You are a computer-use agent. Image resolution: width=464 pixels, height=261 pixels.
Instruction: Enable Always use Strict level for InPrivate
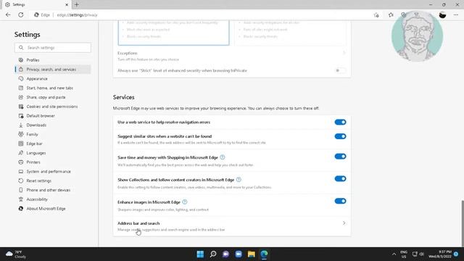pyautogui.click(x=340, y=70)
